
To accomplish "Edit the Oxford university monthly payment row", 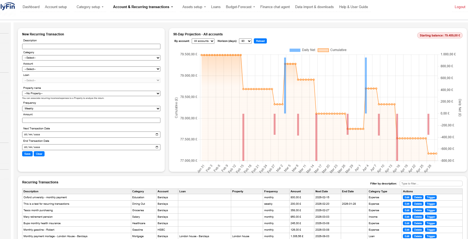I will (407, 197).
